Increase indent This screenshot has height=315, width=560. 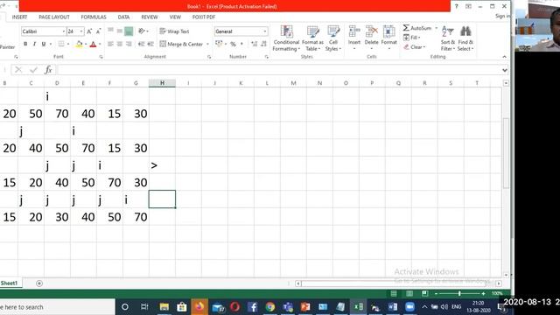click(150, 44)
